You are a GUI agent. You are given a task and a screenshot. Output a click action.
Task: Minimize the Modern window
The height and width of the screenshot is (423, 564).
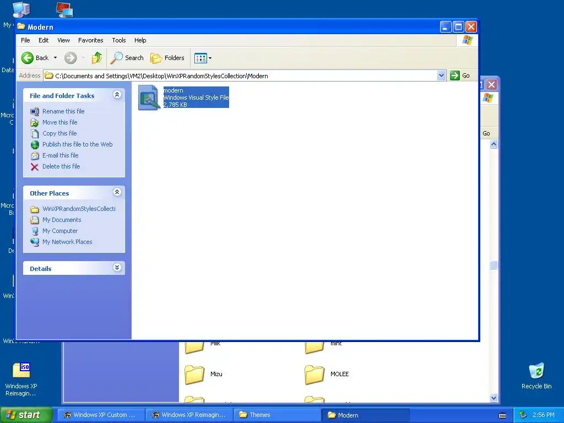click(445, 27)
